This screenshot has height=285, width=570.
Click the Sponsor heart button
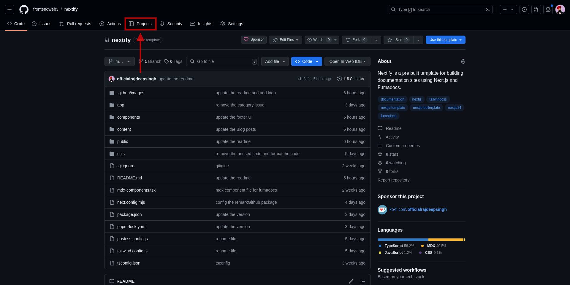pyautogui.click(x=254, y=40)
